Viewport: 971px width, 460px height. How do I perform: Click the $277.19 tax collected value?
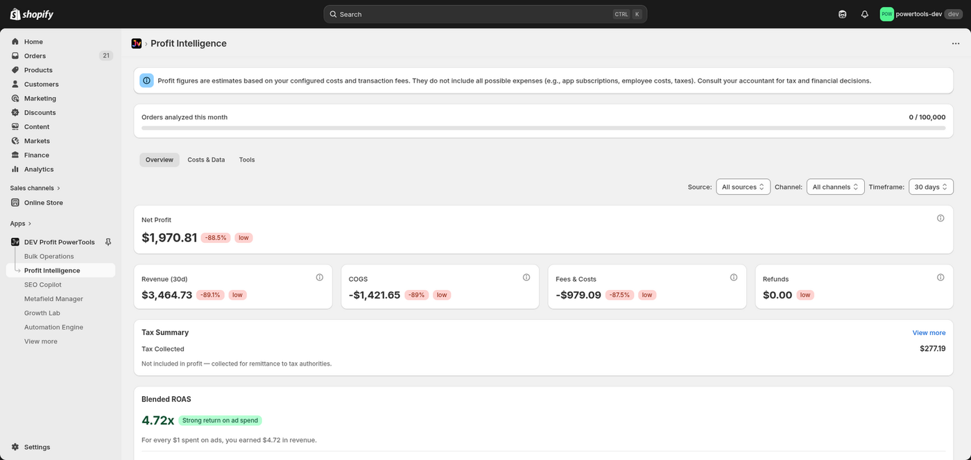pos(932,349)
